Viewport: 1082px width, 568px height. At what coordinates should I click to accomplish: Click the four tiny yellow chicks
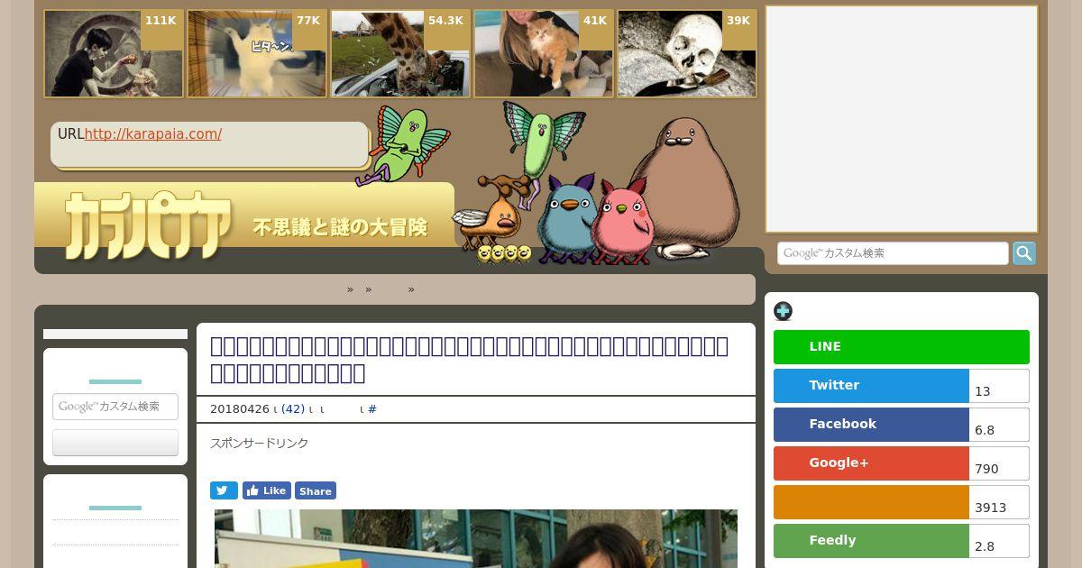click(504, 253)
